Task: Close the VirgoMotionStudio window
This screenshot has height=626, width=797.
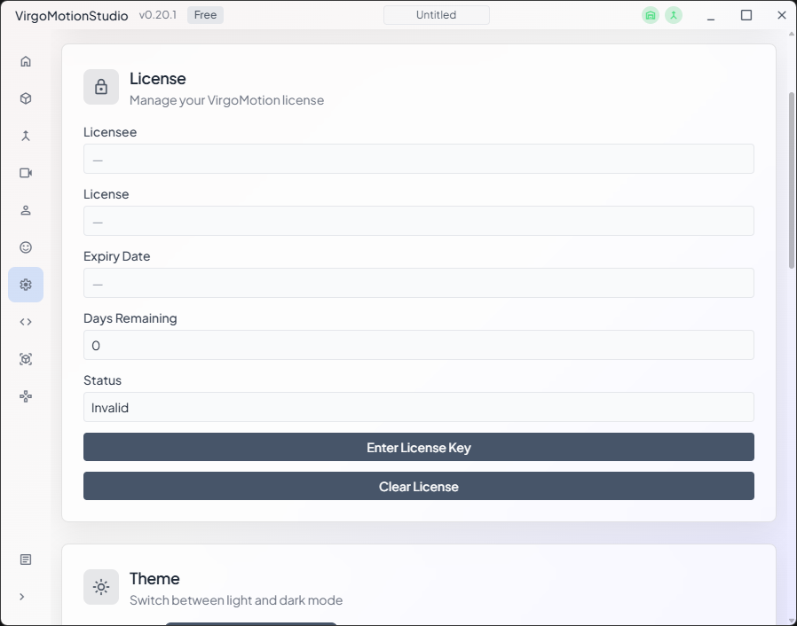Action: (x=782, y=15)
